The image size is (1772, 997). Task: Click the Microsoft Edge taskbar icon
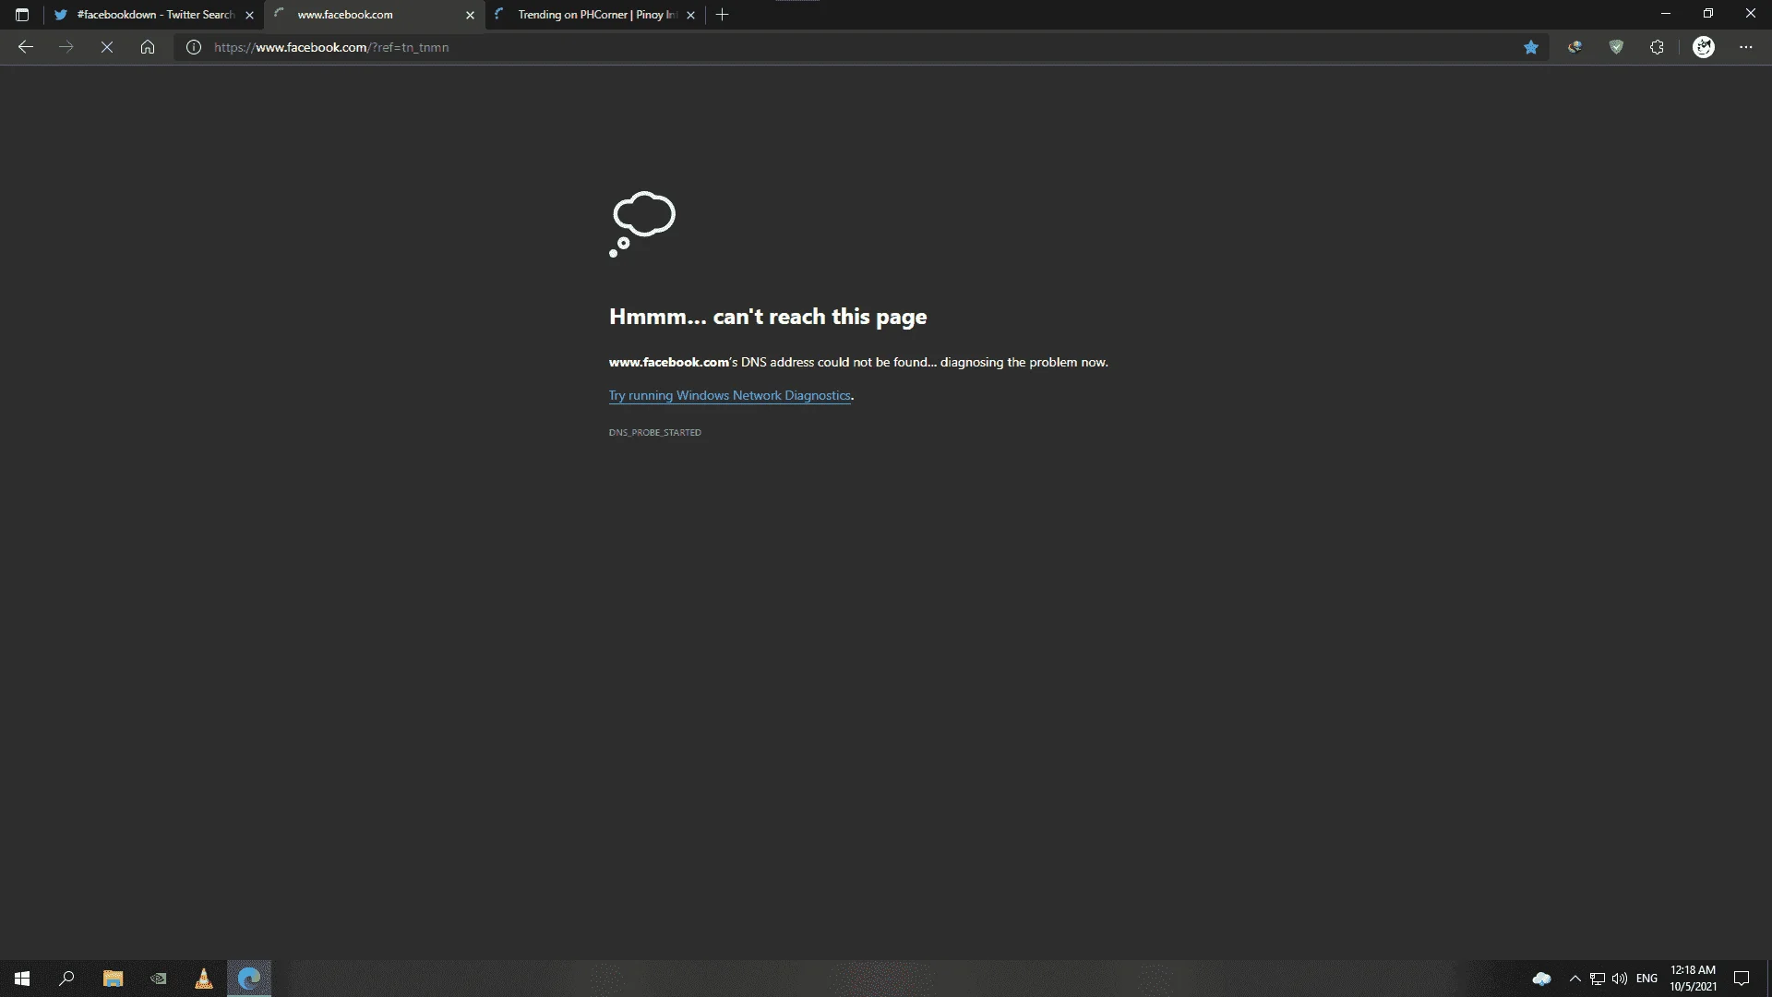(249, 979)
